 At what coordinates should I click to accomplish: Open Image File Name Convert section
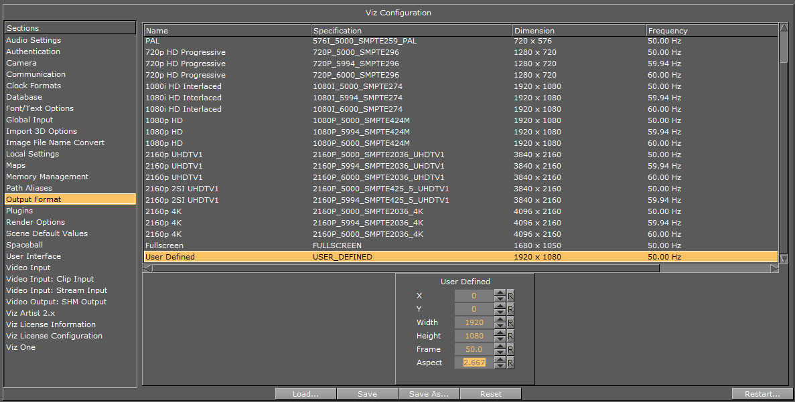[x=70, y=142]
